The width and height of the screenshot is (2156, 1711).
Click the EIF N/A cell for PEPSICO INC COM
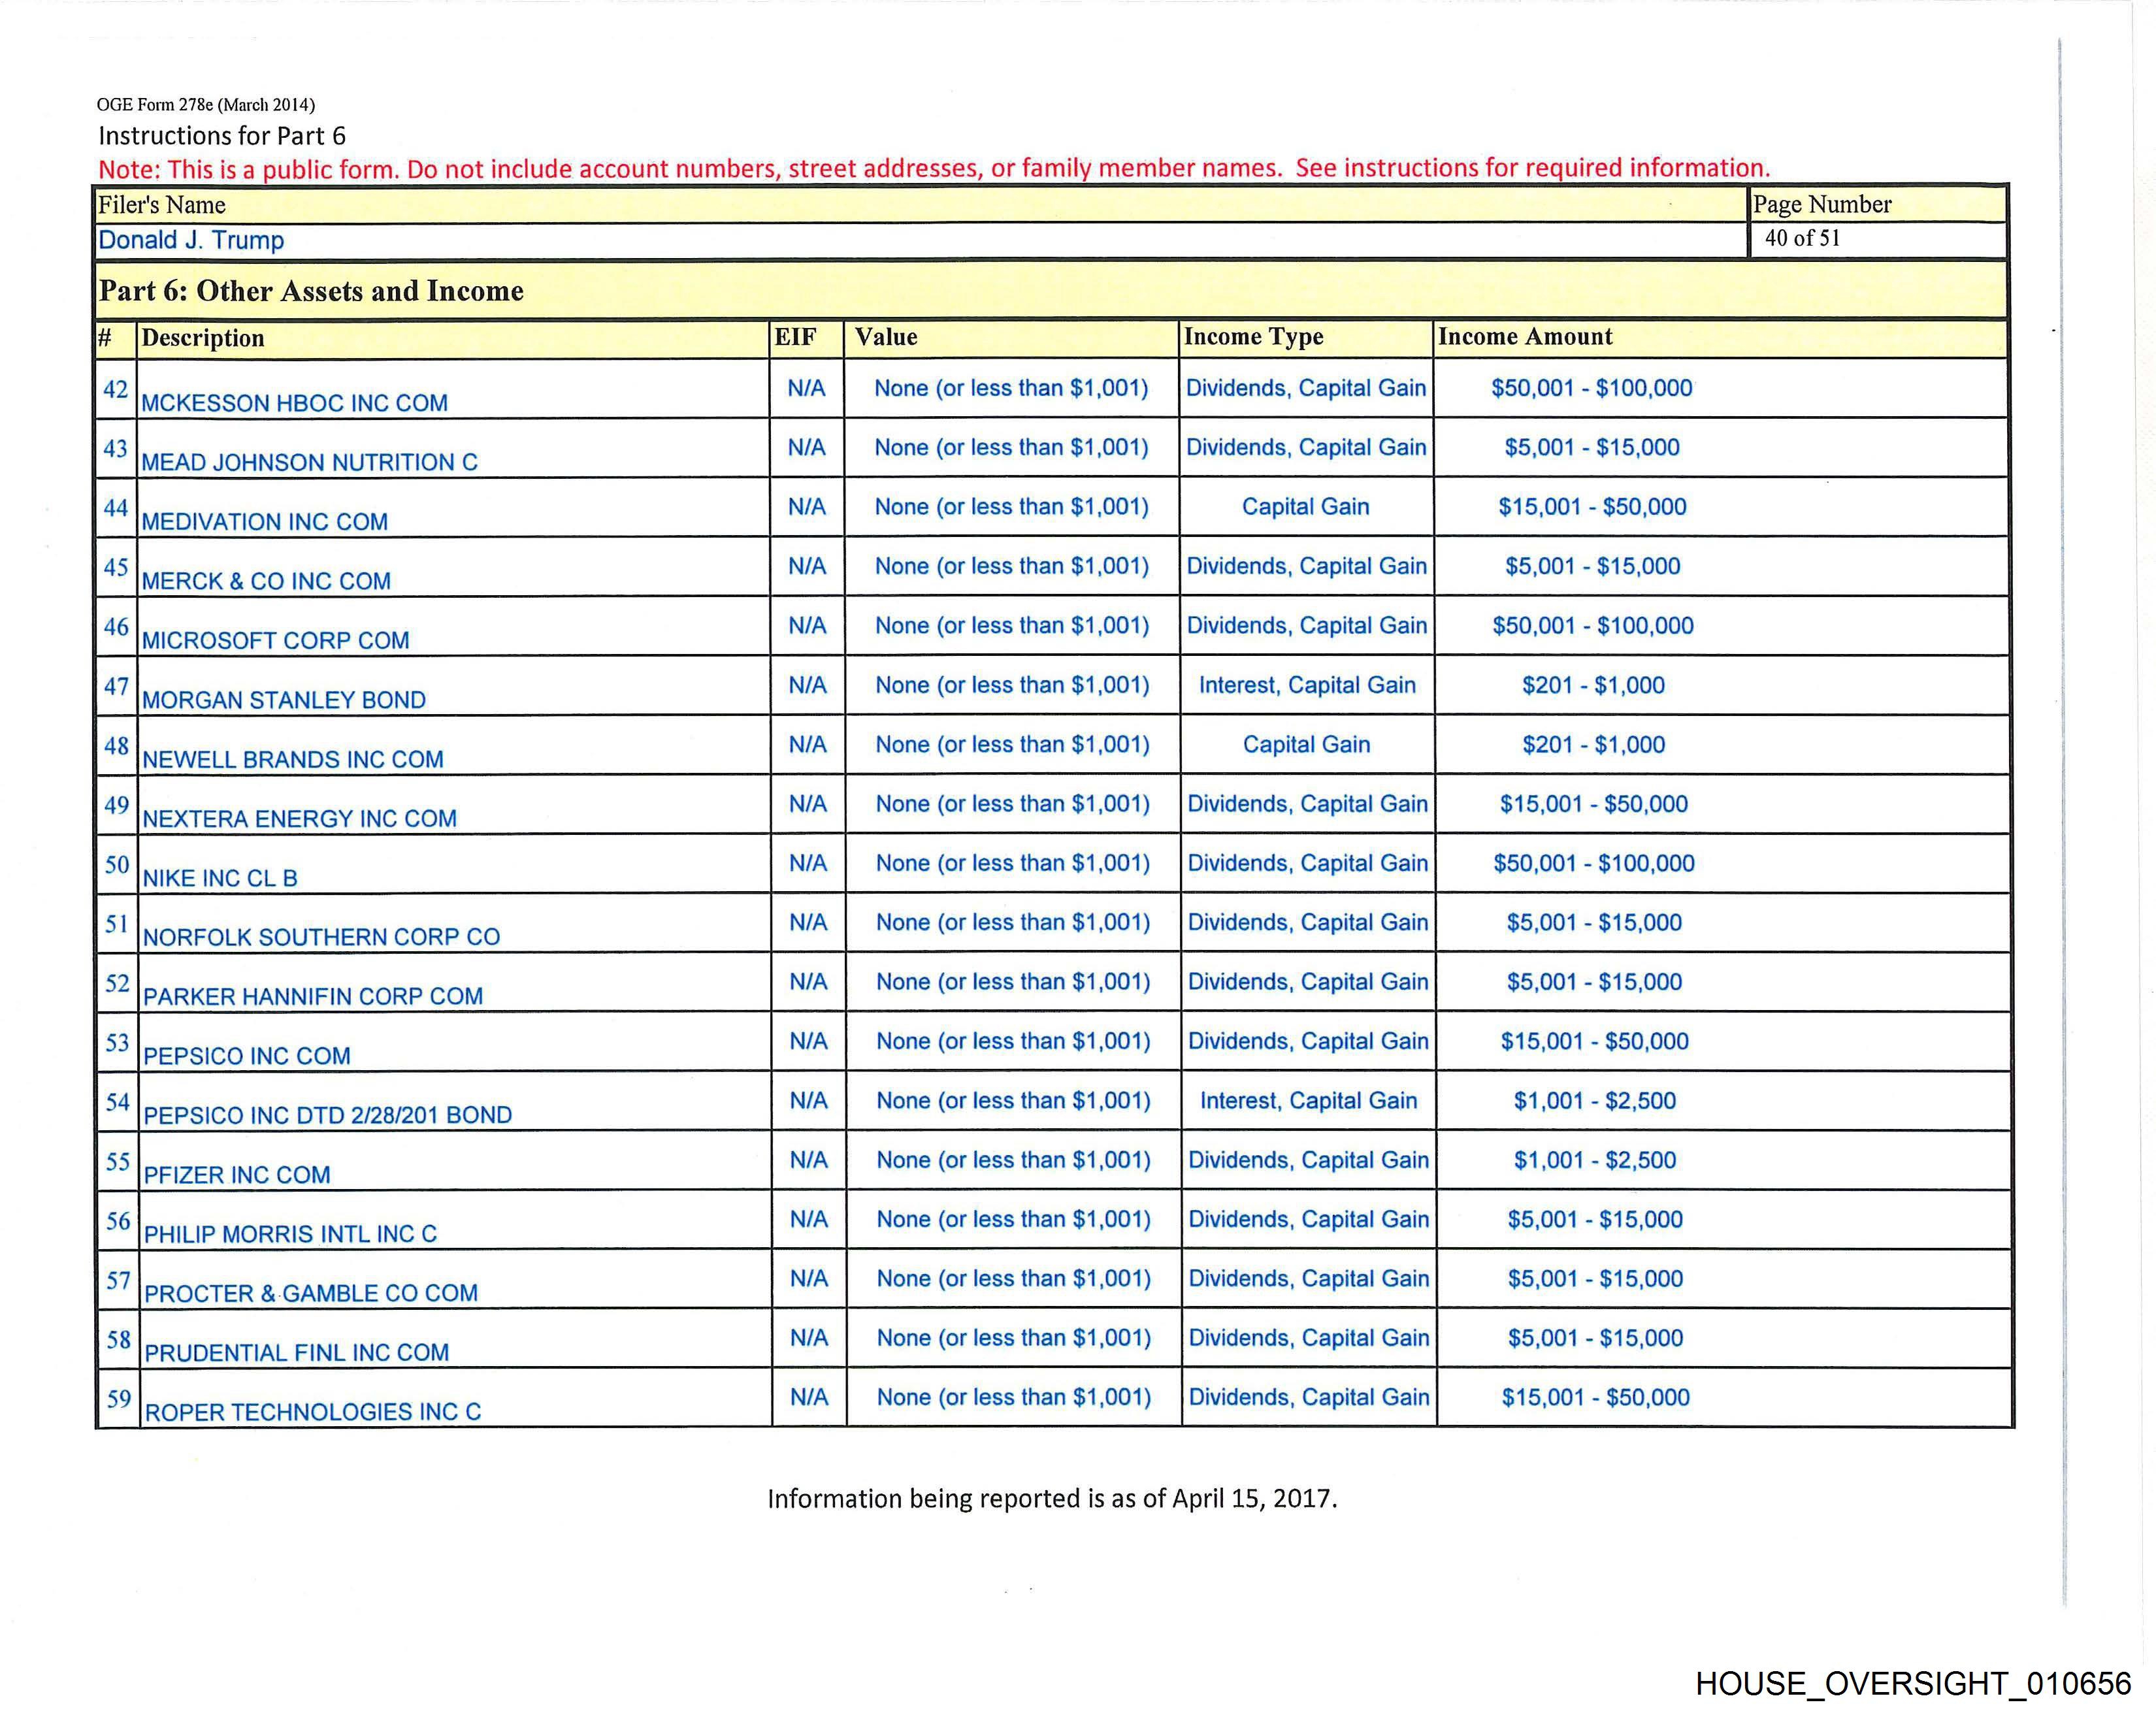[808, 1041]
